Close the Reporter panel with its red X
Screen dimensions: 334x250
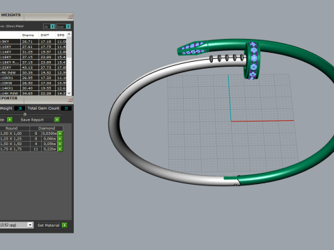pyautogui.click(x=70, y=99)
